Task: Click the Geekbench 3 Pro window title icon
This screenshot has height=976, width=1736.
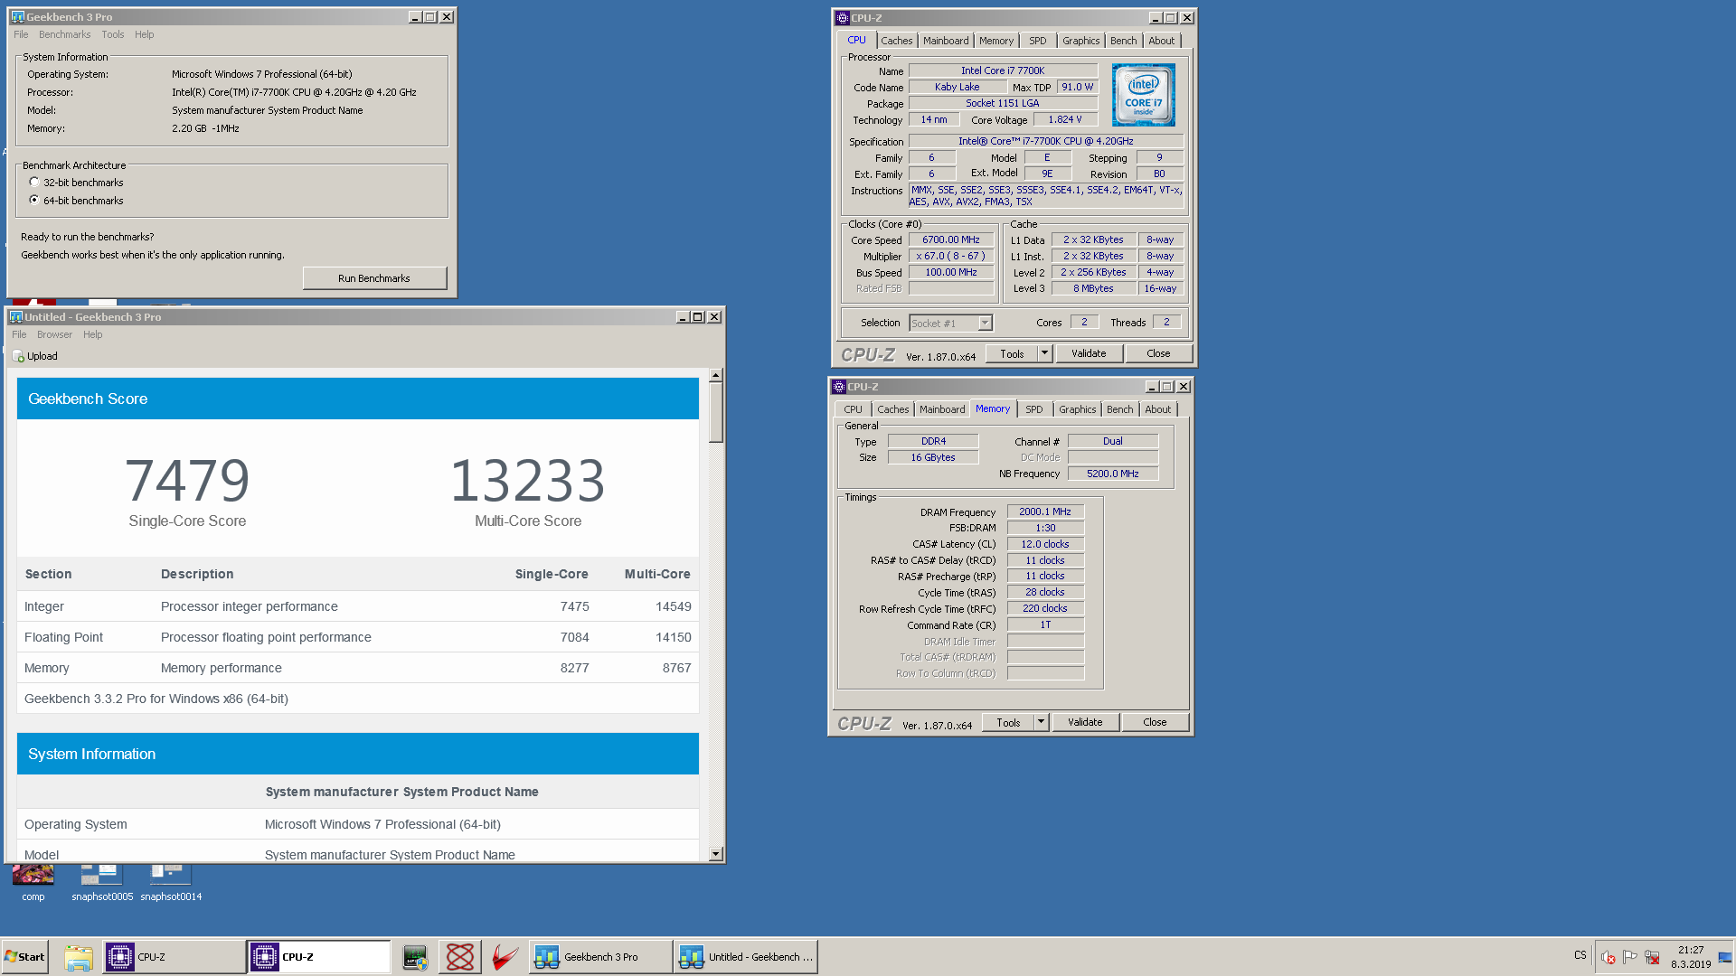Action: [x=17, y=17]
